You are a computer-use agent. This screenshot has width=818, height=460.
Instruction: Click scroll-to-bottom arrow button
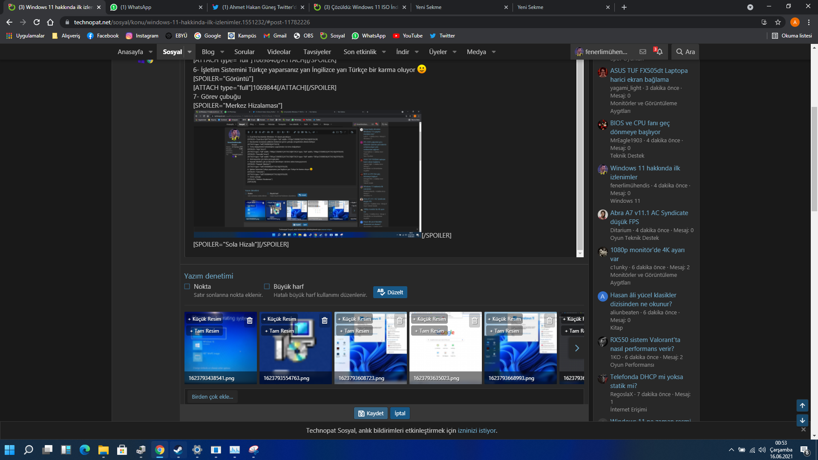pyautogui.click(x=802, y=420)
